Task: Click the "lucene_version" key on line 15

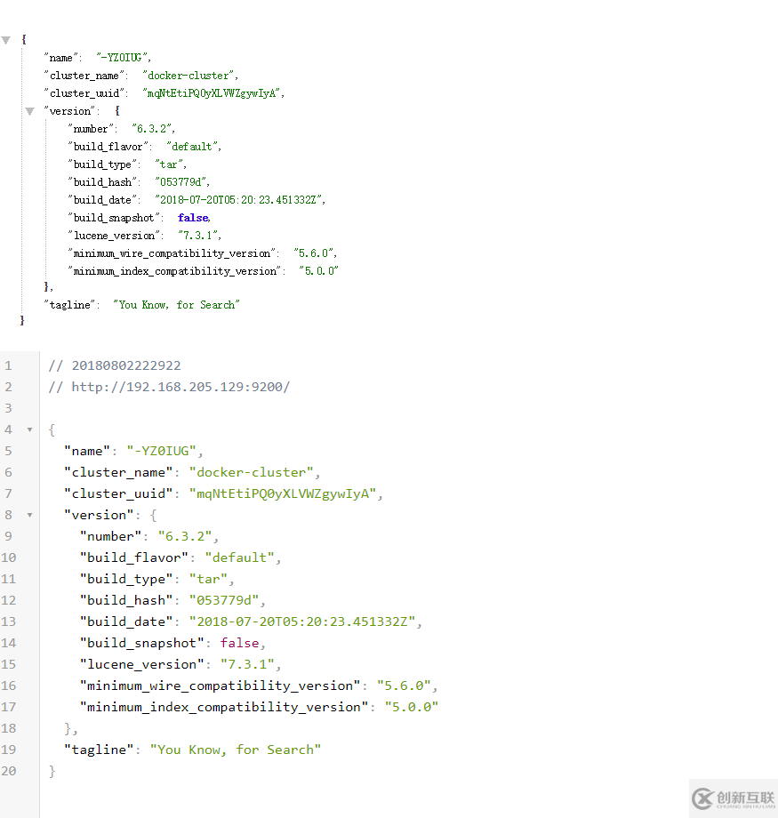Action: (x=142, y=664)
